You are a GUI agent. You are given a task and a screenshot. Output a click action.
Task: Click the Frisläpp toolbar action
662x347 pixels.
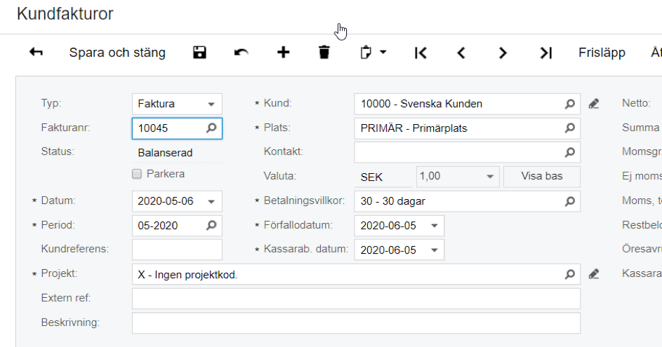click(x=602, y=53)
